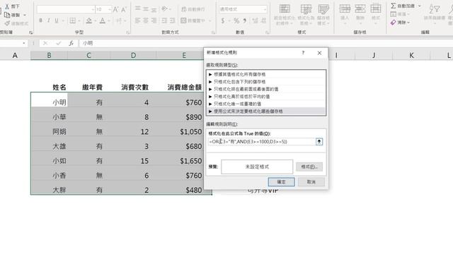The image size is (453, 254).
Task: Click the Wrap Text (自動換行) button
Action: click(x=193, y=9)
